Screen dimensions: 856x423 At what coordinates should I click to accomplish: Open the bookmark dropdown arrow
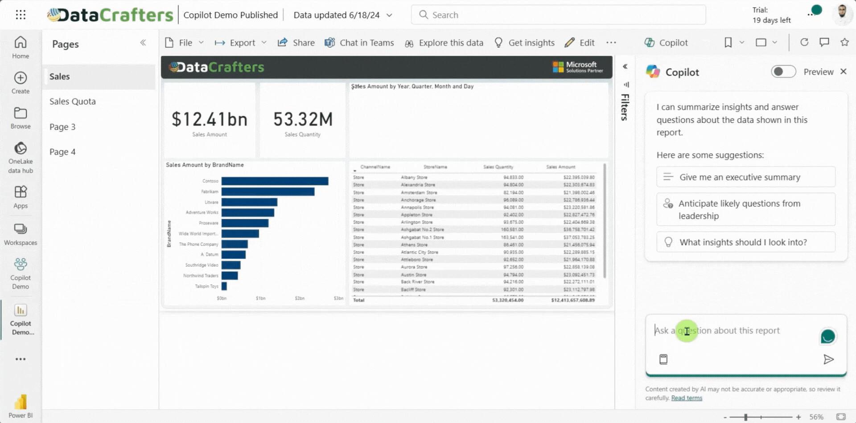tap(742, 43)
